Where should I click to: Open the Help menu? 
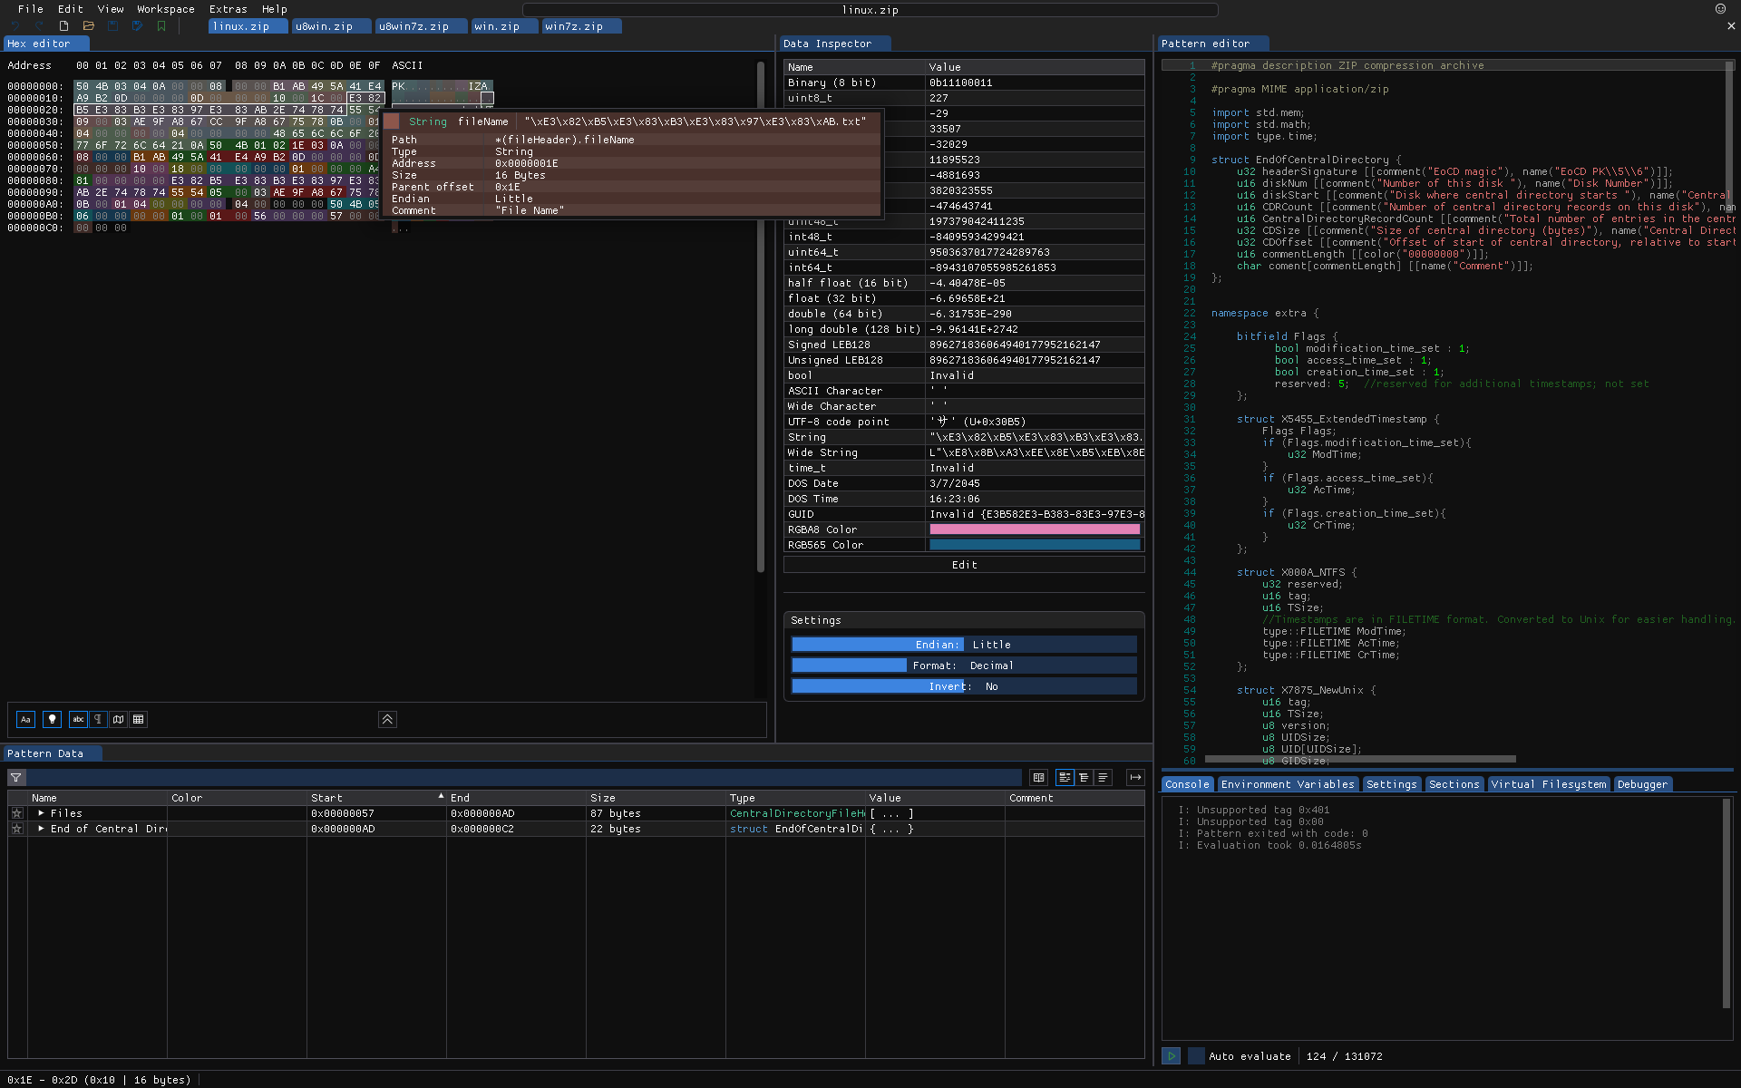coord(274,9)
